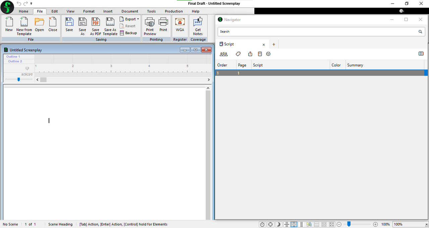The image size is (429, 228).
Task: Click the Outline 1 label
Action: pyautogui.click(x=13, y=56)
